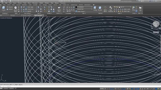161x90 pixels.
Task: Click the layer color swatch
Action: pyautogui.click(x=119, y=7)
